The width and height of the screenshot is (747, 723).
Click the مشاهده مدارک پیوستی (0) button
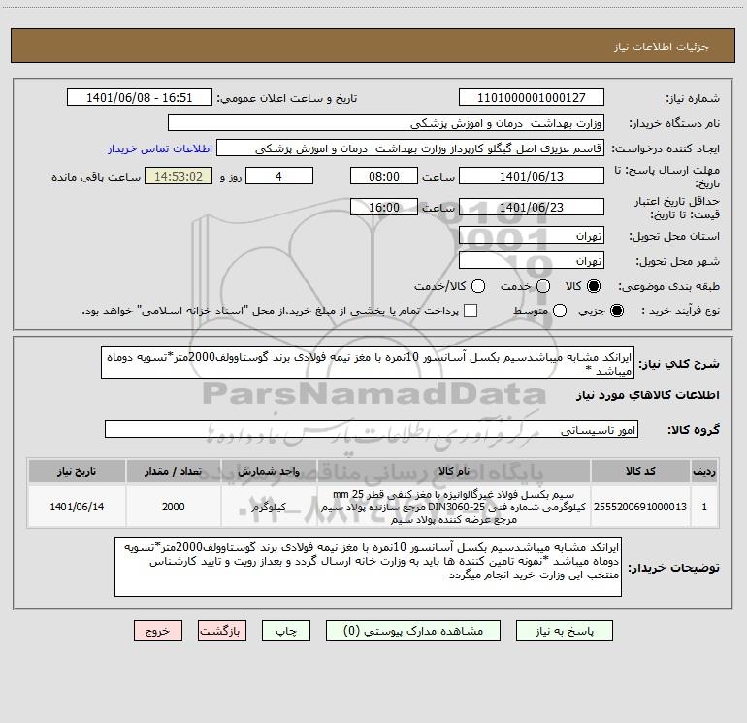413,631
